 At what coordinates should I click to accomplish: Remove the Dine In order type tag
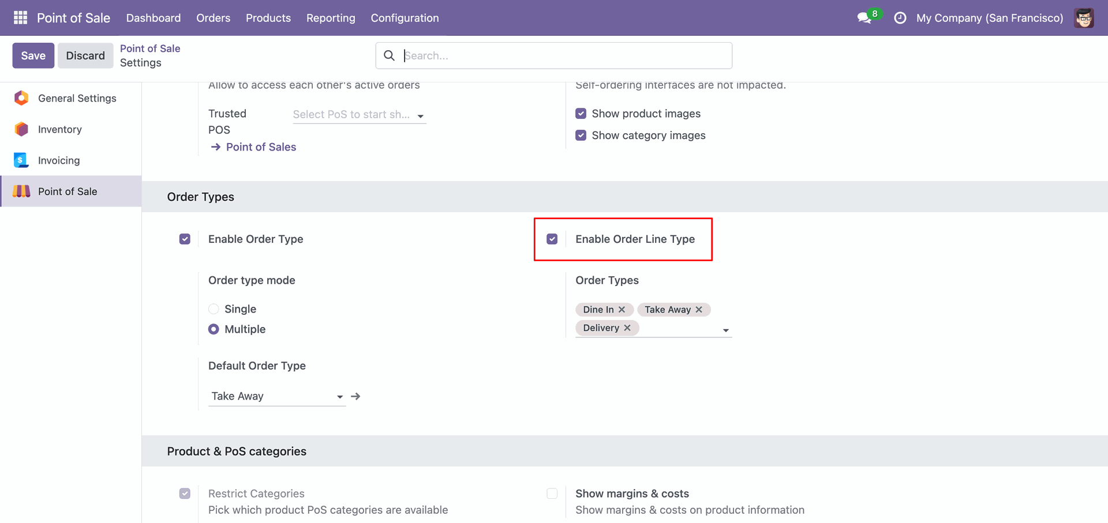pos(622,310)
